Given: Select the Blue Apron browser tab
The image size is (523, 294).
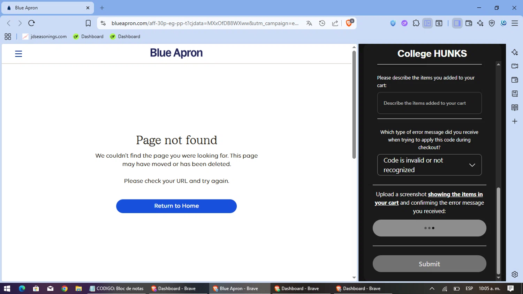Looking at the screenshot, I should (x=48, y=8).
